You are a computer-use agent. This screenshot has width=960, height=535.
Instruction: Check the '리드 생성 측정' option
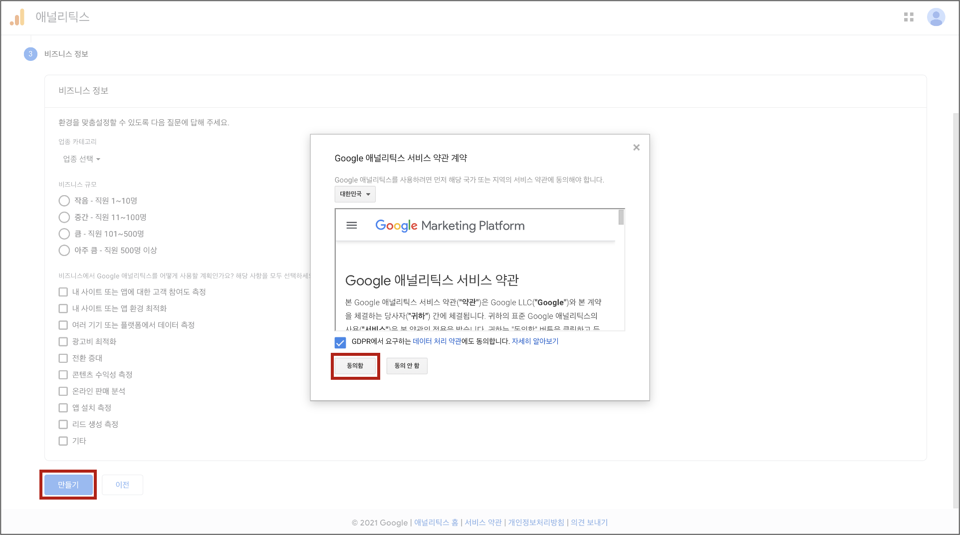pos(63,424)
